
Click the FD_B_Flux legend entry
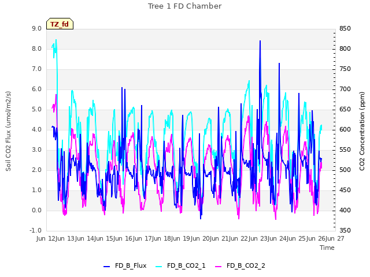click(x=125, y=265)
